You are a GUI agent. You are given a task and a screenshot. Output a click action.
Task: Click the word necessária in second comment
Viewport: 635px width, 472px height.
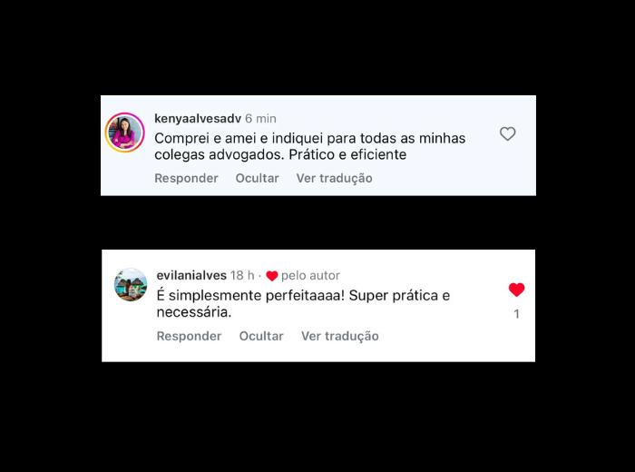click(194, 312)
